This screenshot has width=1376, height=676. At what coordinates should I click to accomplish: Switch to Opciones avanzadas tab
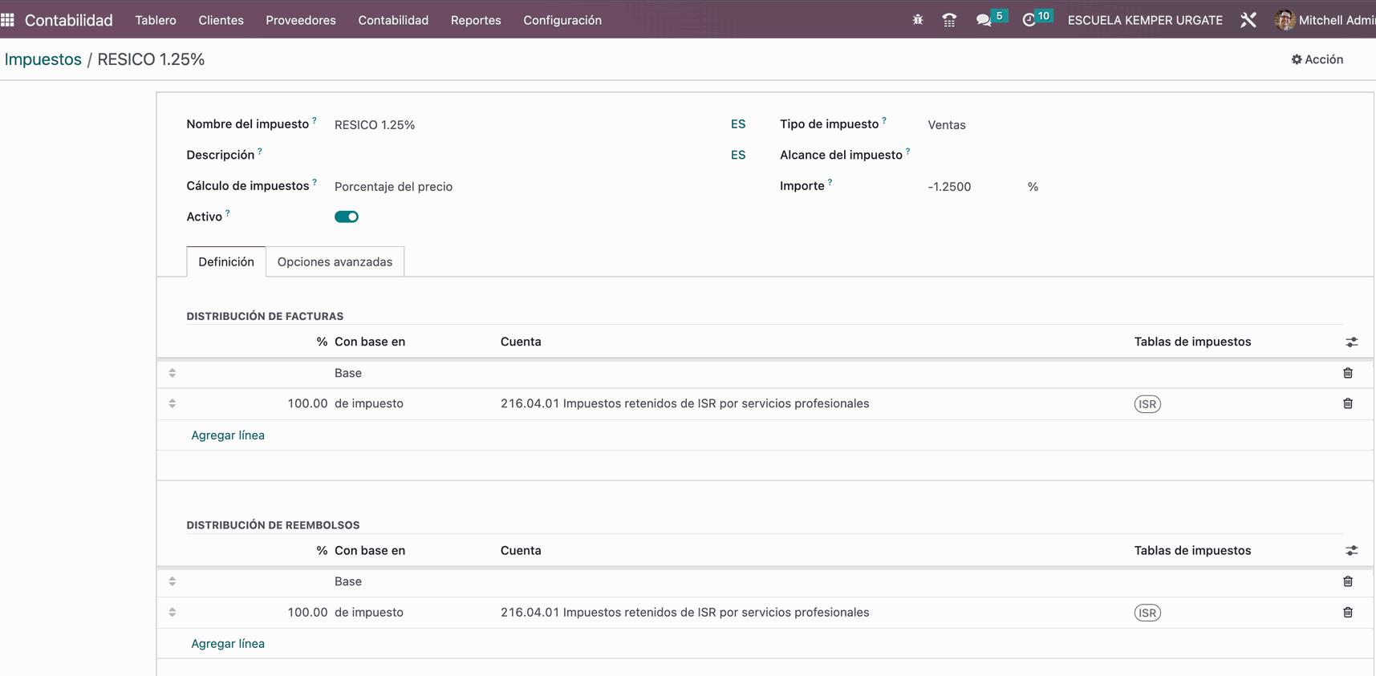pyautogui.click(x=335, y=262)
